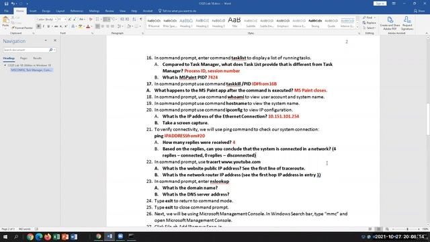Apply the Normal style
The image size is (430, 242).
154,23
